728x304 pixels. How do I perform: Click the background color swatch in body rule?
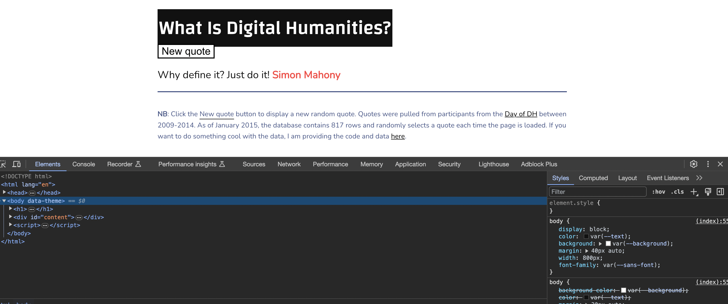click(x=608, y=244)
